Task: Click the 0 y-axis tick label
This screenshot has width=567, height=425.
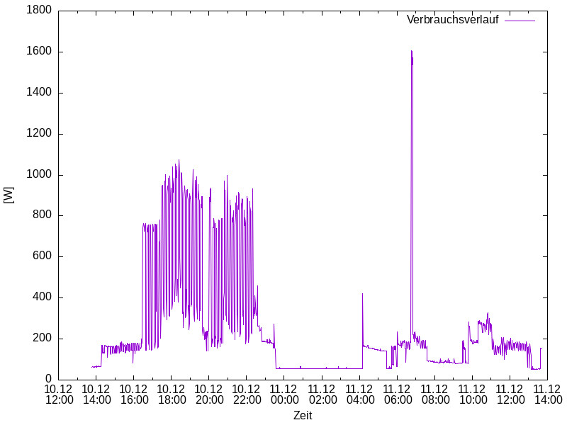Action: [x=47, y=380]
